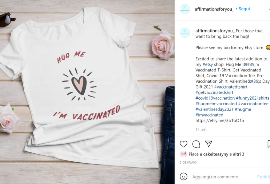Screen dimensions: 270x184
Task: Open emoji picker in comment field
Action: (x=184, y=177)
